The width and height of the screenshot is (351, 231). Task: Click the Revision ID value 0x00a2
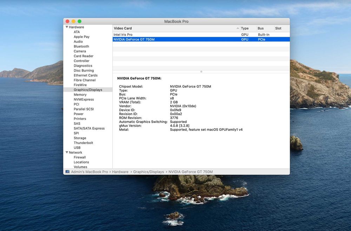(176, 114)
